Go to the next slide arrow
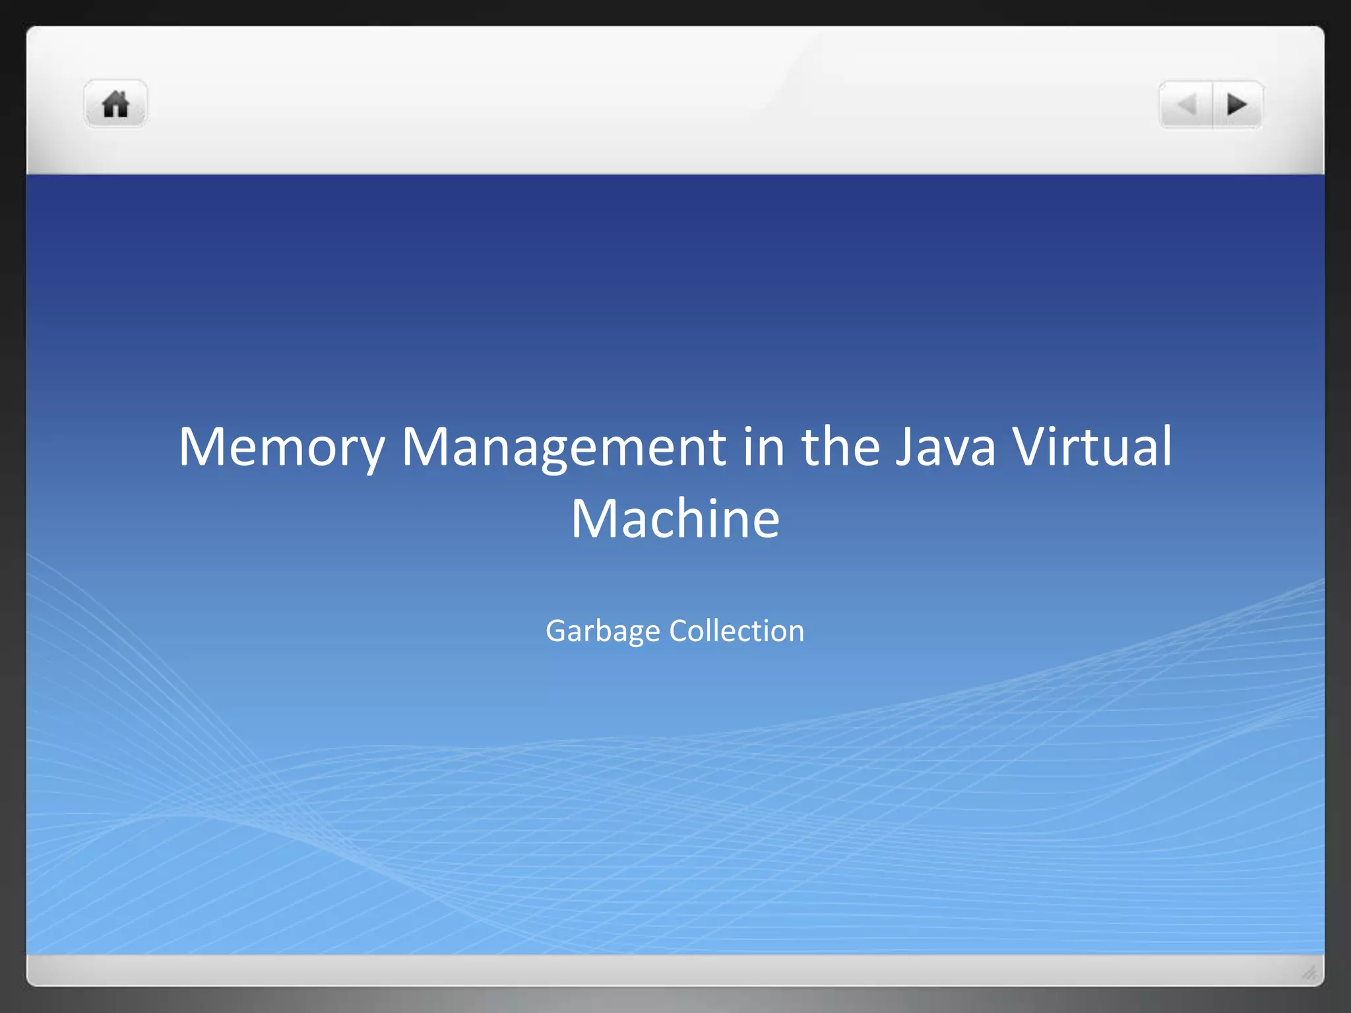The height and width of the screenshot is (1013, 1351). (x=1237, y=105)
